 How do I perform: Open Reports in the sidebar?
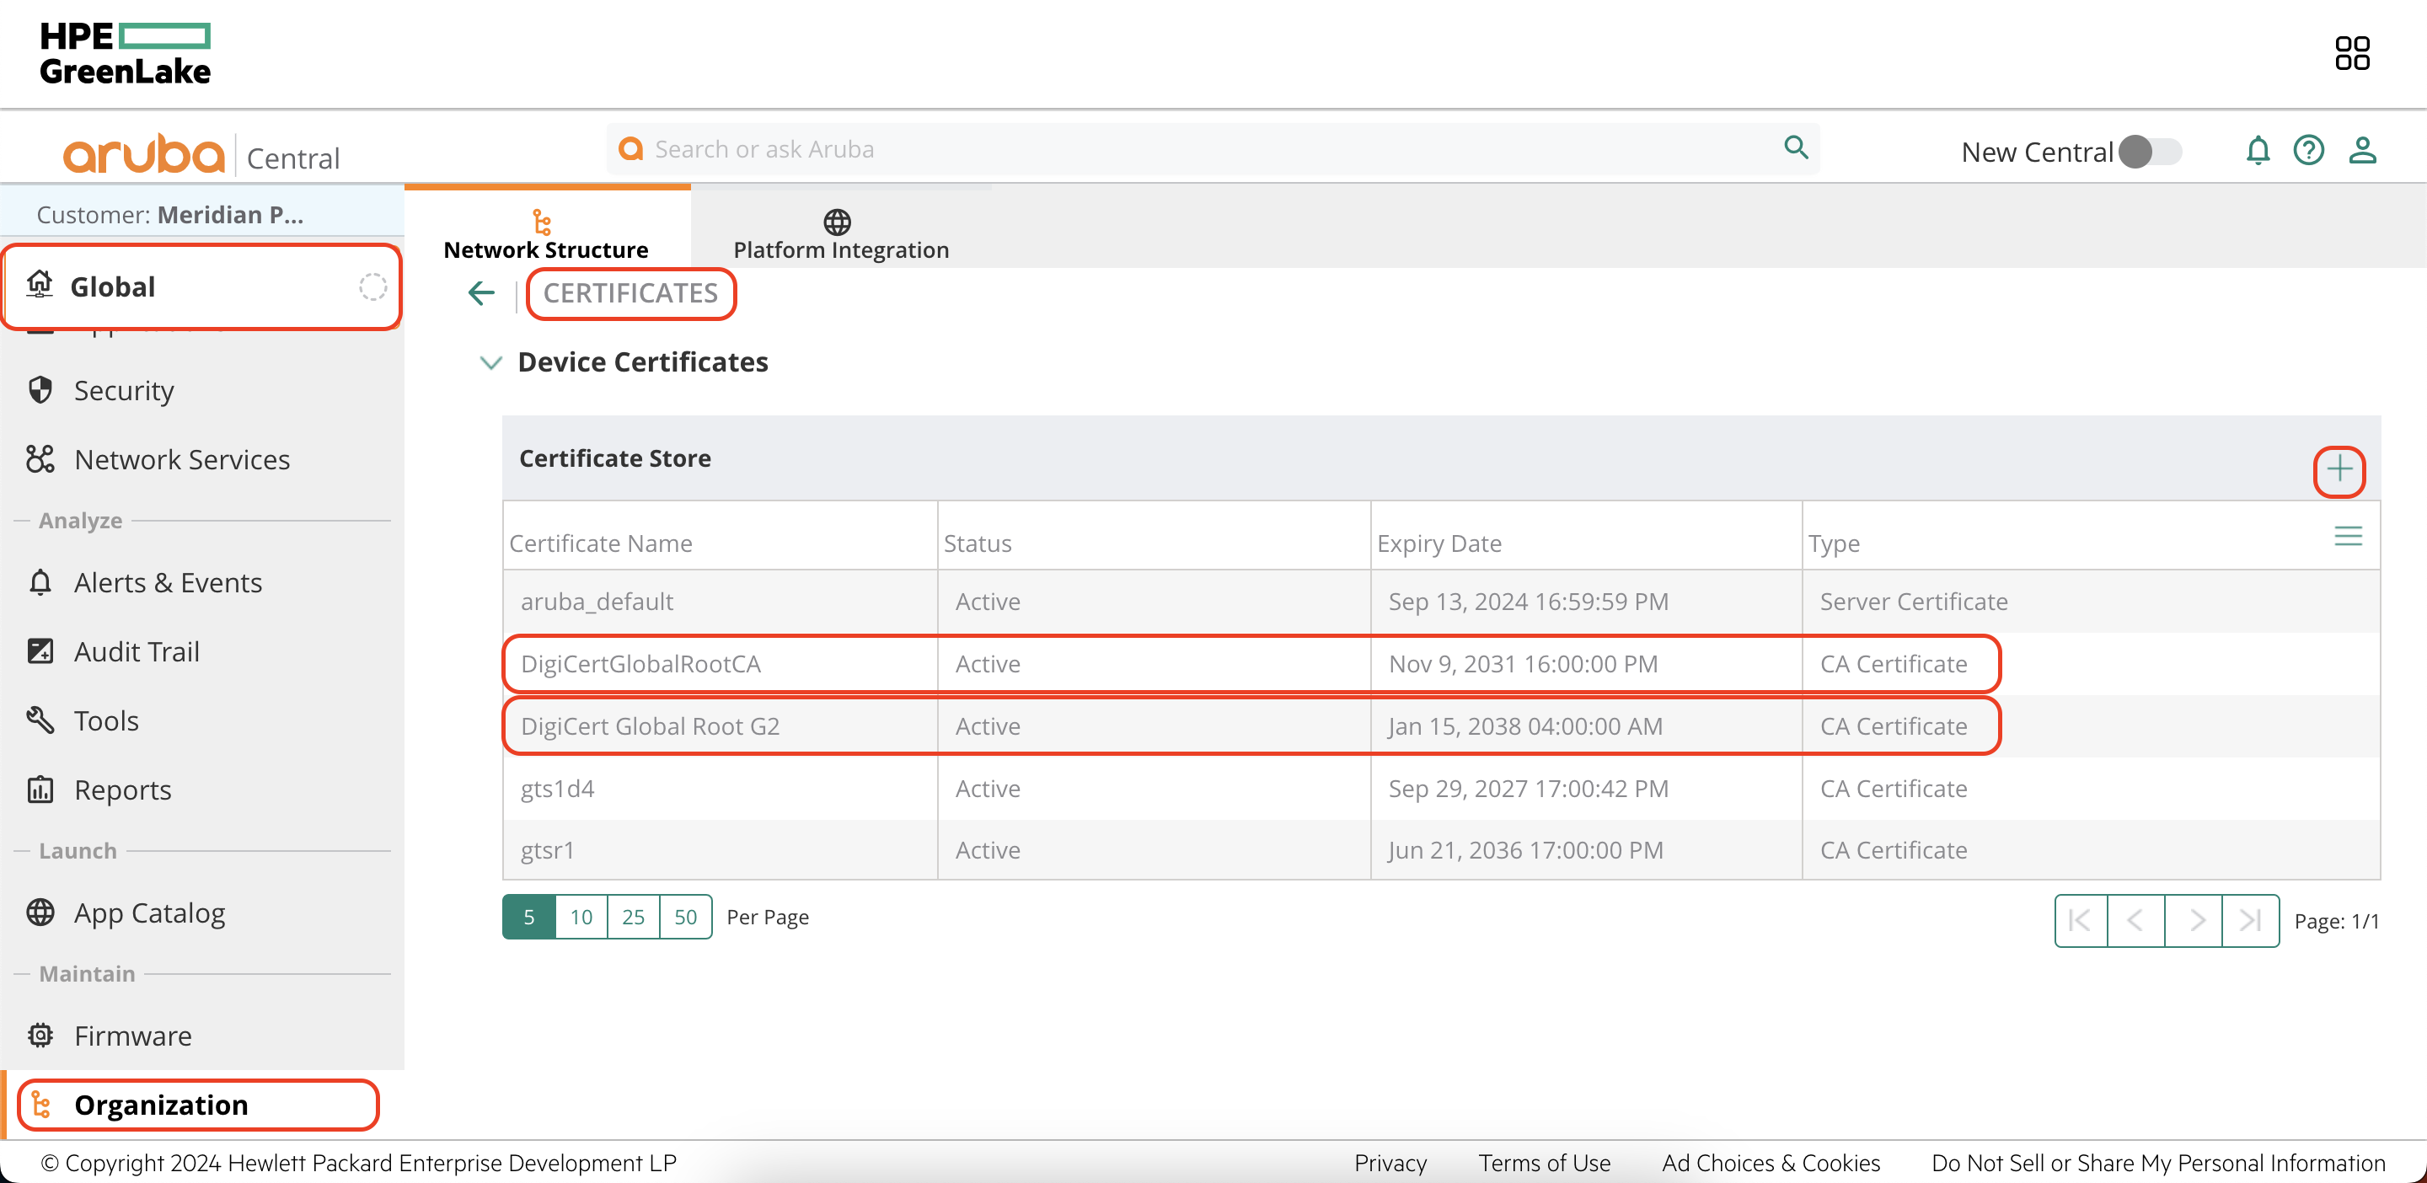point(122,790)
